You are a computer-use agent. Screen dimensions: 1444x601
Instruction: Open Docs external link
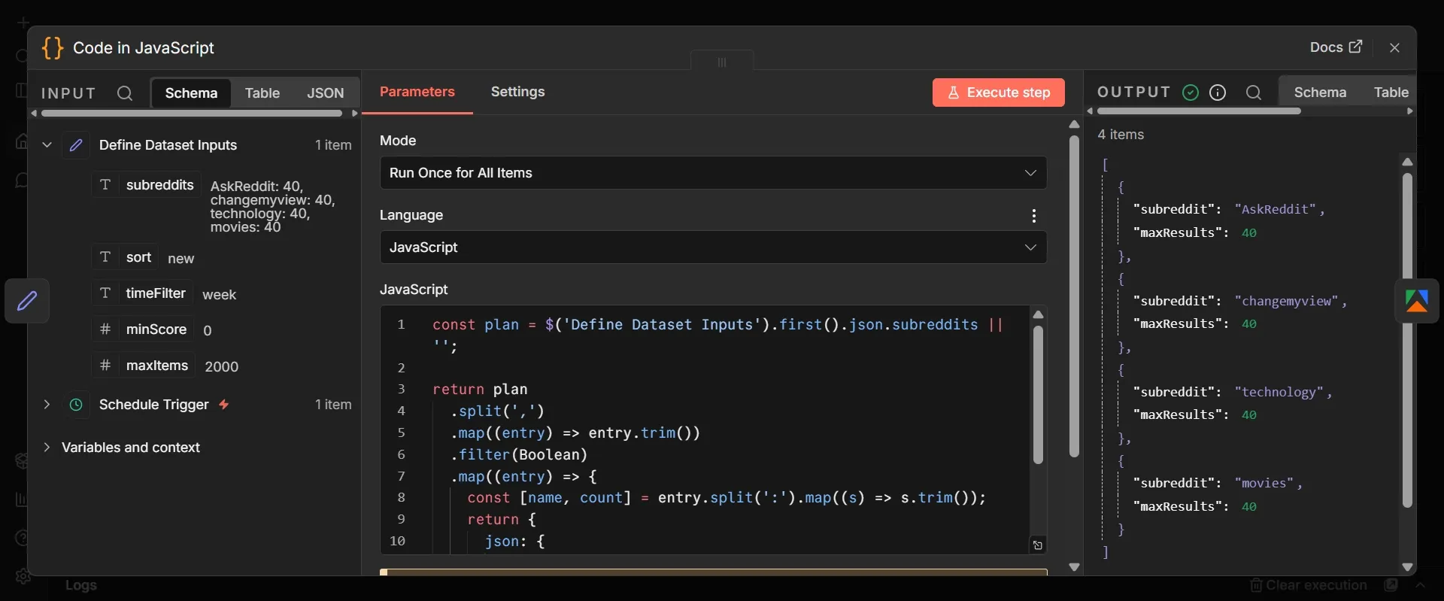point(1336,47)
